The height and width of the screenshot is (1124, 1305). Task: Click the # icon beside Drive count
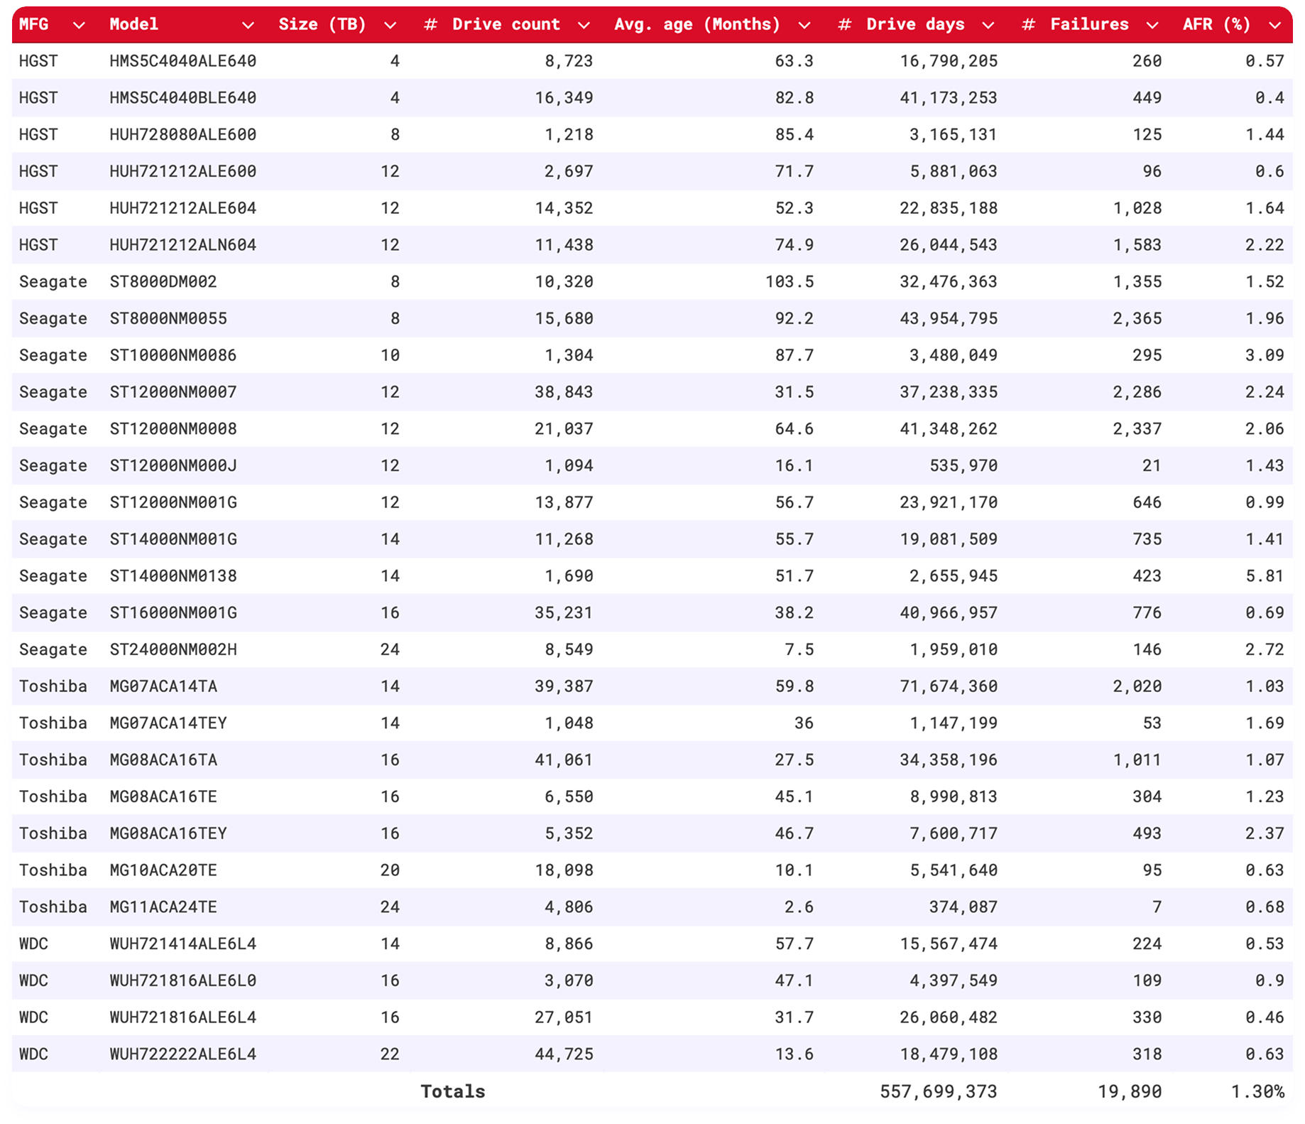pos(430,25)
